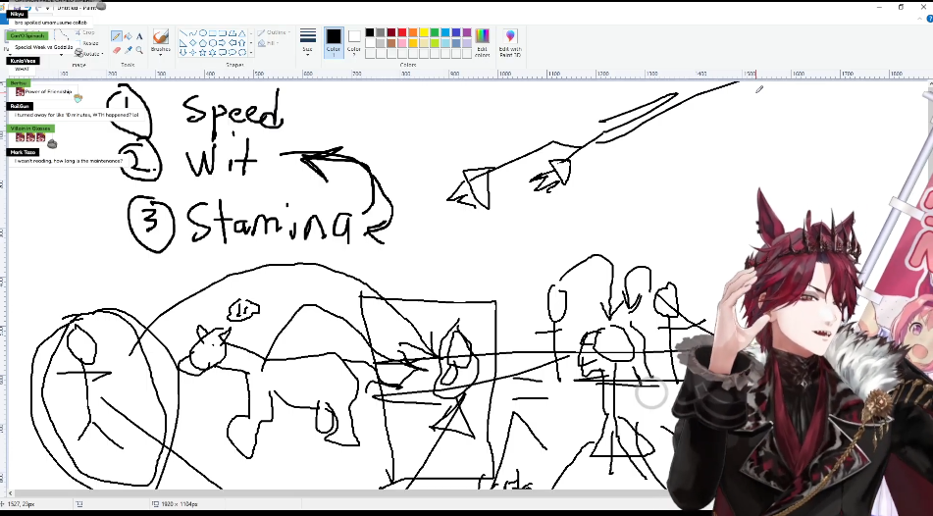Select the Magnifier tool
Image resolution: width=933 pixels, height=516 pixels.
tap(139, 50)
